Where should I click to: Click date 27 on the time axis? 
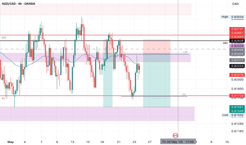(150, 142)
